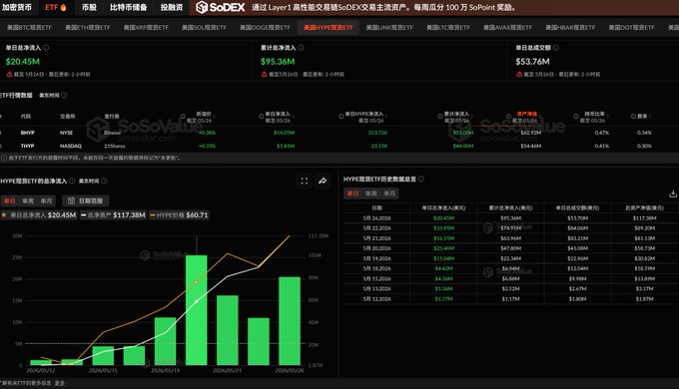This screenshot has width=679, height=389.
Task: Open the BHYP ETF row
Action: coord(339,133)
